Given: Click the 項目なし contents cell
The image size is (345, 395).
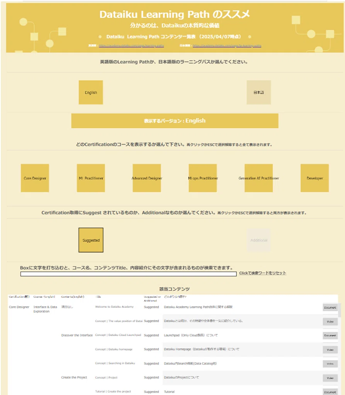Looking at the screenshot, I should point(67,307).
